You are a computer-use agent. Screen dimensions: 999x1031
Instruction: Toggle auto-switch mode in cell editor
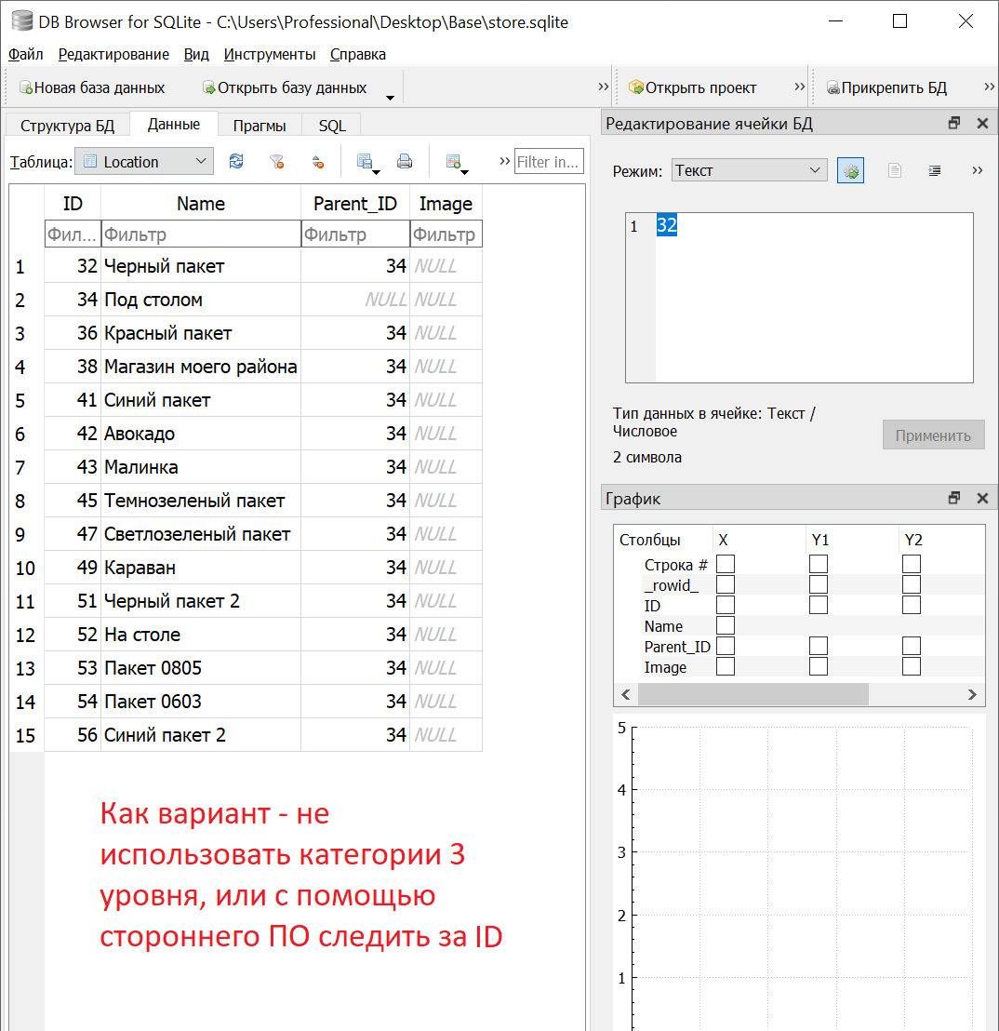(850, 170)
